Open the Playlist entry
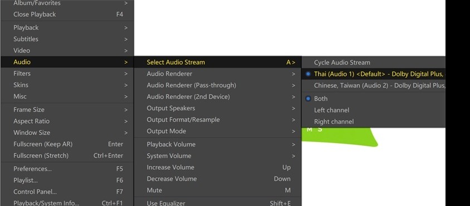Screen dimensions: 470x206 [67, 180]
